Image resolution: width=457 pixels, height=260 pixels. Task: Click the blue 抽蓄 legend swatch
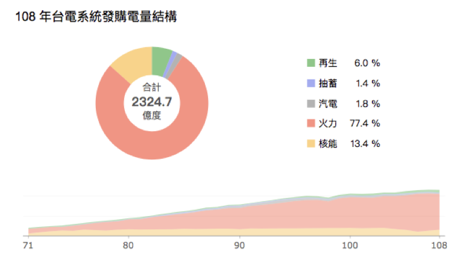point(311,83)
